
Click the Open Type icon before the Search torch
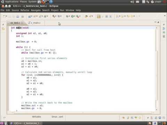click(x=86, y=16)
